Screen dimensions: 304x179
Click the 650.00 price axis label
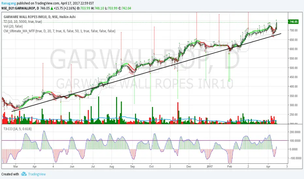click(x=294, y=40)
